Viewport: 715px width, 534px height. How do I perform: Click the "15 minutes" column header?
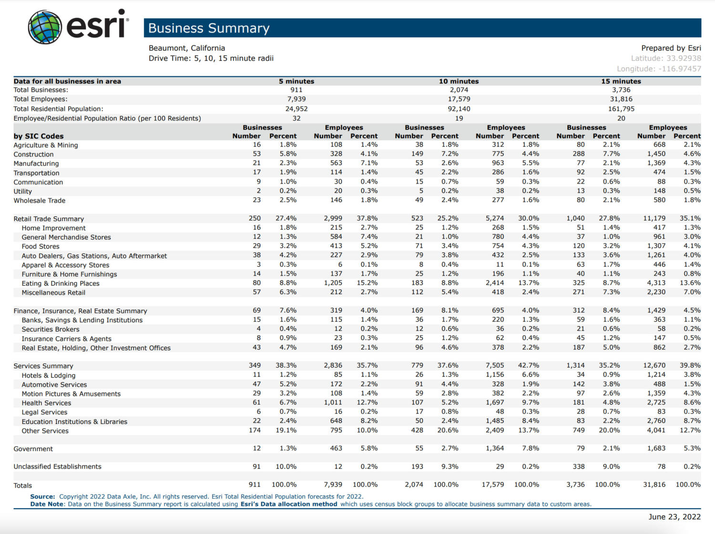(x=621, y=81)
